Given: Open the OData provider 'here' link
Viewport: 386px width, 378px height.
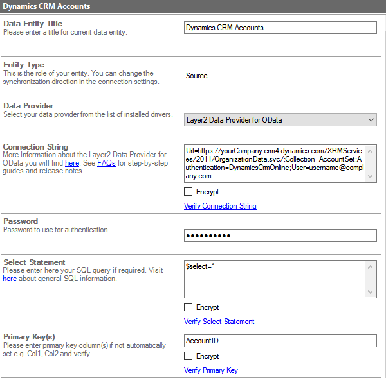Looking at the screenshot, I should point(72,163).
